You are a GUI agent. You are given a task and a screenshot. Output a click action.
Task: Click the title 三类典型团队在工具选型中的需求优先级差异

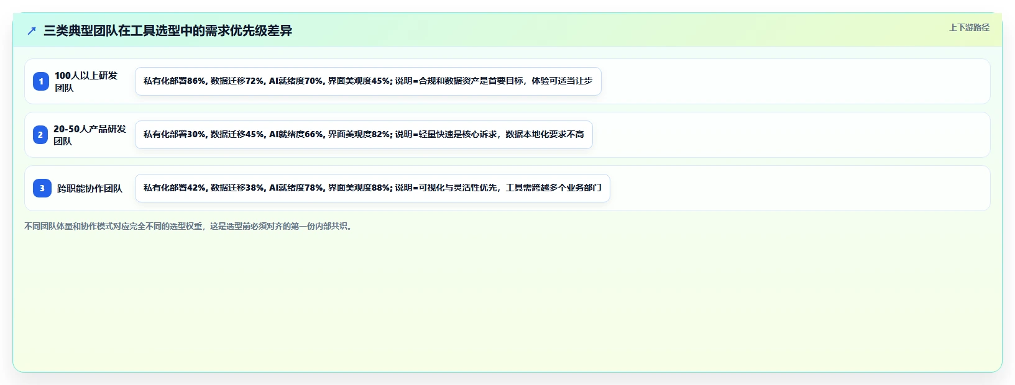[168, 30]
